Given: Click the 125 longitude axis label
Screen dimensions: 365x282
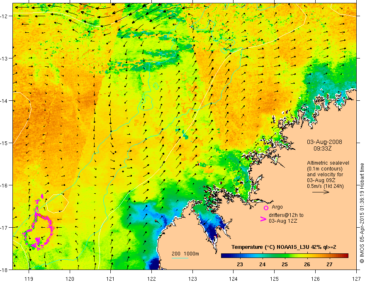Looking at the screenshot, I should (x=275, y=279).
